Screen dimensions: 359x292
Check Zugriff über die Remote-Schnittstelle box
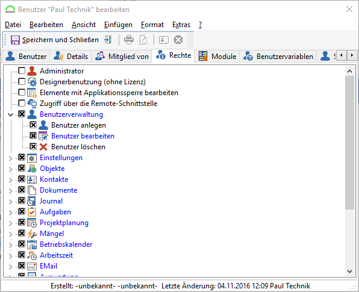pyautogui.click(x=22, y=103)
